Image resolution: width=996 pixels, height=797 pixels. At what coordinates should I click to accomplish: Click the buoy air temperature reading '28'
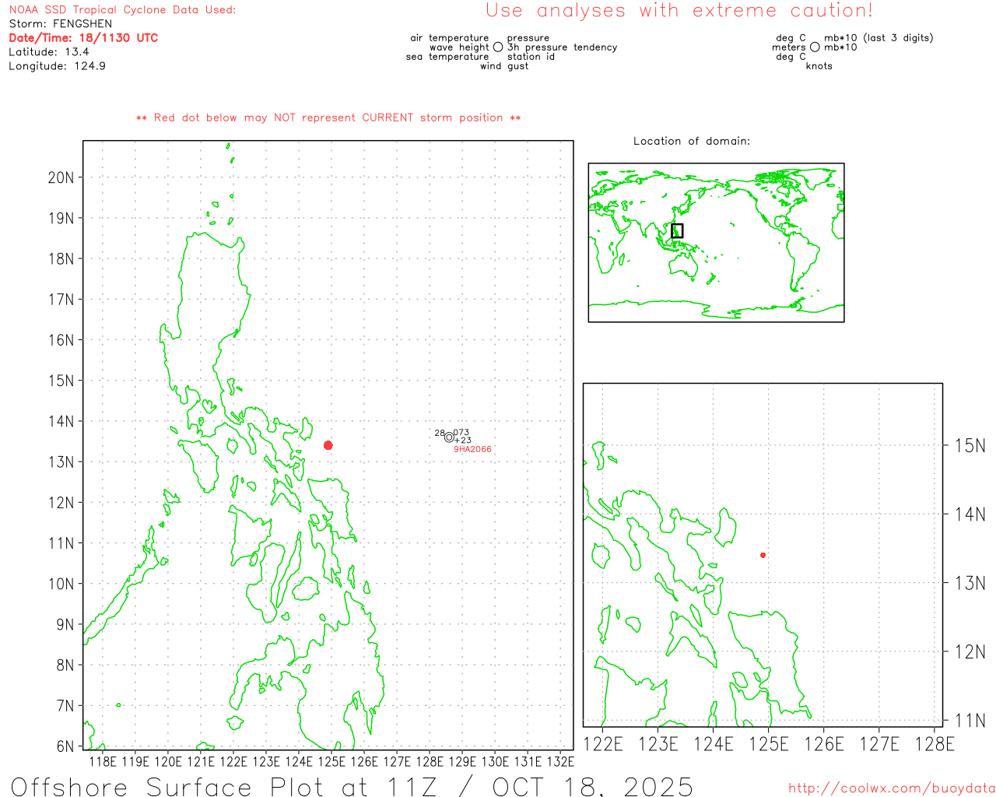440,433
